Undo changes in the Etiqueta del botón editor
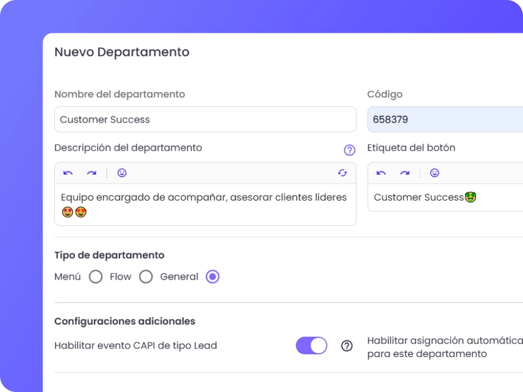 click(380, 173)
